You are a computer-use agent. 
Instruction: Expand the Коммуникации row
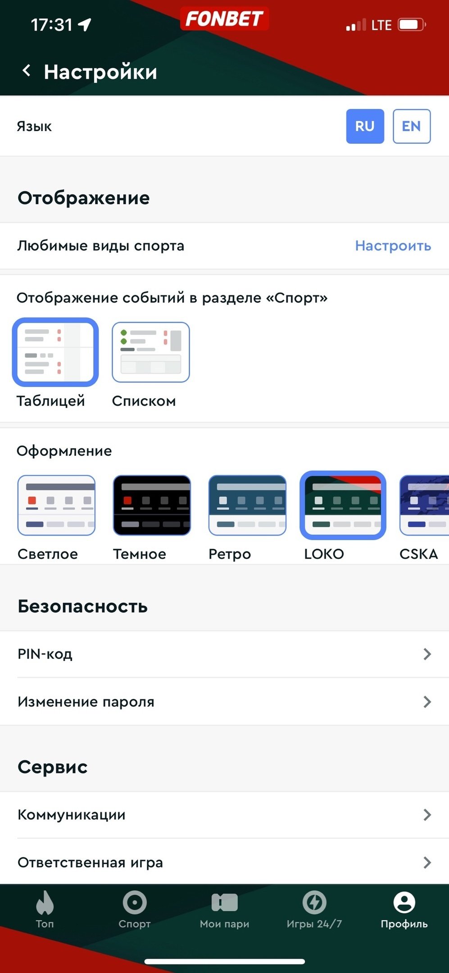[224, 815]
